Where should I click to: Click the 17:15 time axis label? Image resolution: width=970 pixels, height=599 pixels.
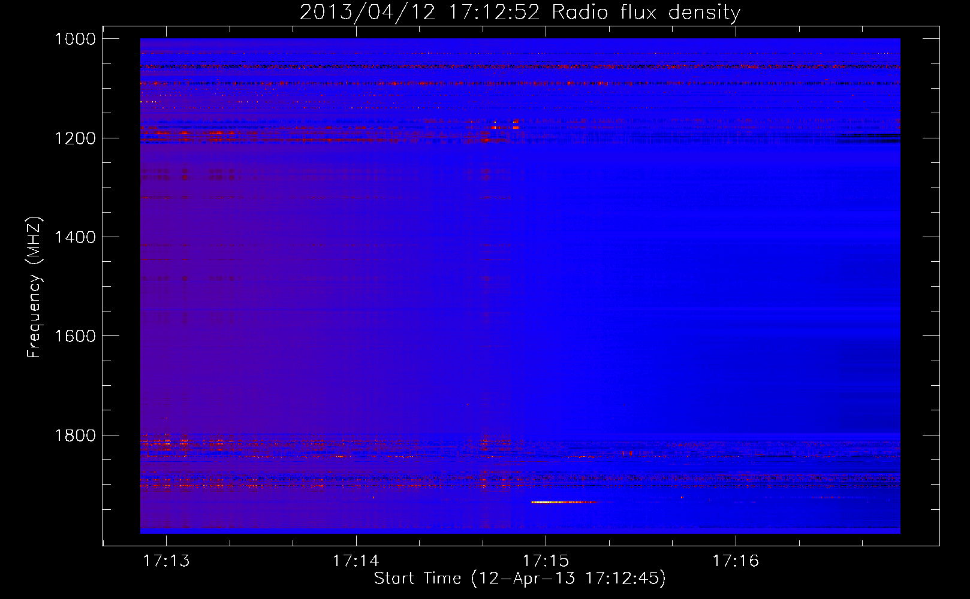pos(546,561)
